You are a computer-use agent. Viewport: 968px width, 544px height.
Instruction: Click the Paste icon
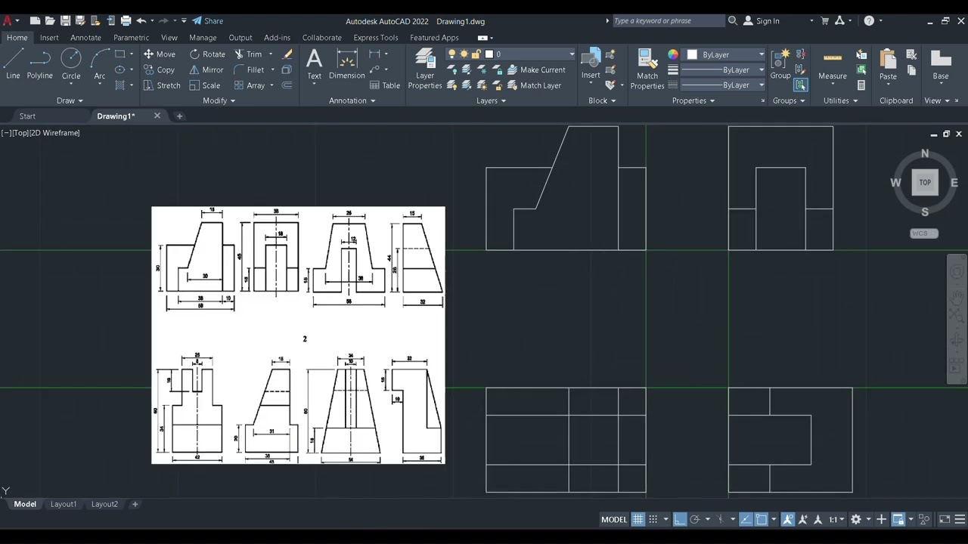tap(888, 64)
